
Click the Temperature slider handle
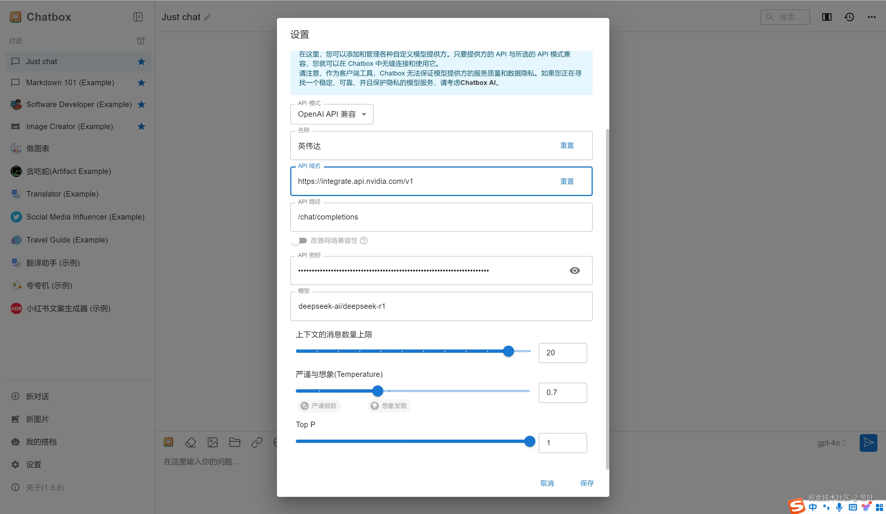click(x=377, y=391)
